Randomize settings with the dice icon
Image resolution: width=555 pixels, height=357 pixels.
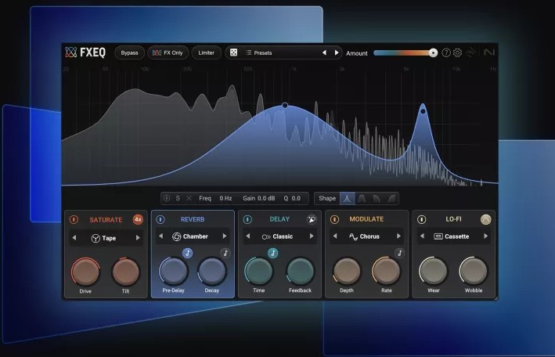point(233,52)
